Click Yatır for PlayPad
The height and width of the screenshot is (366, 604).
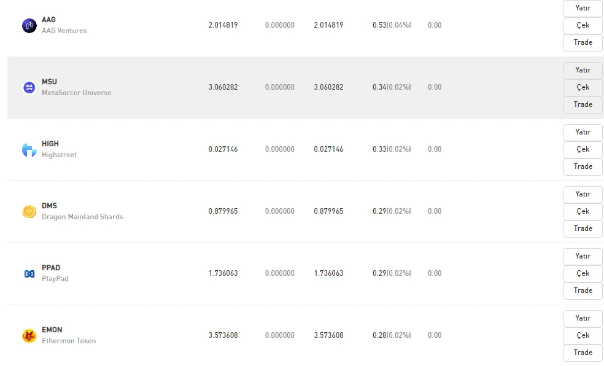pyautogui.click(x=583, y=256)
